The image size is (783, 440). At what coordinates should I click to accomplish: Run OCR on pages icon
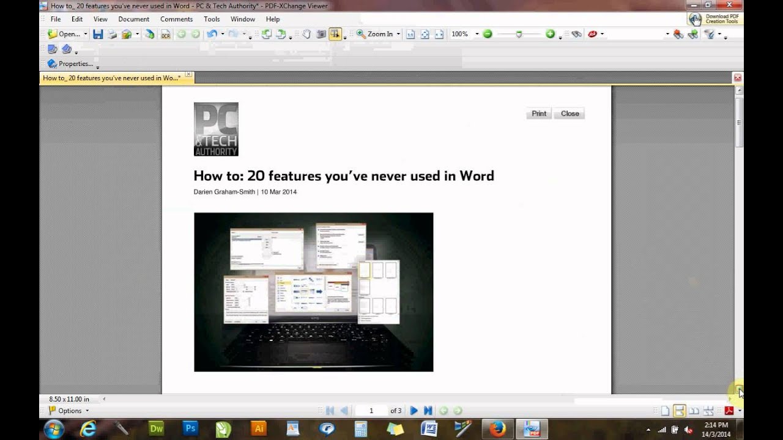coord(166,34)
